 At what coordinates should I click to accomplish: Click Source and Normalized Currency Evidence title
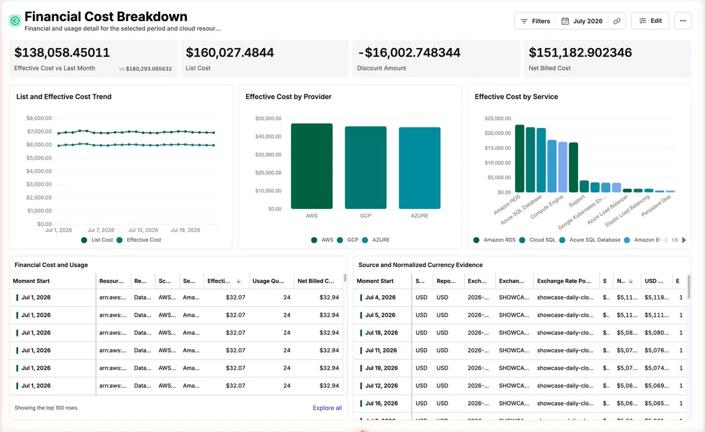point(421,265)
